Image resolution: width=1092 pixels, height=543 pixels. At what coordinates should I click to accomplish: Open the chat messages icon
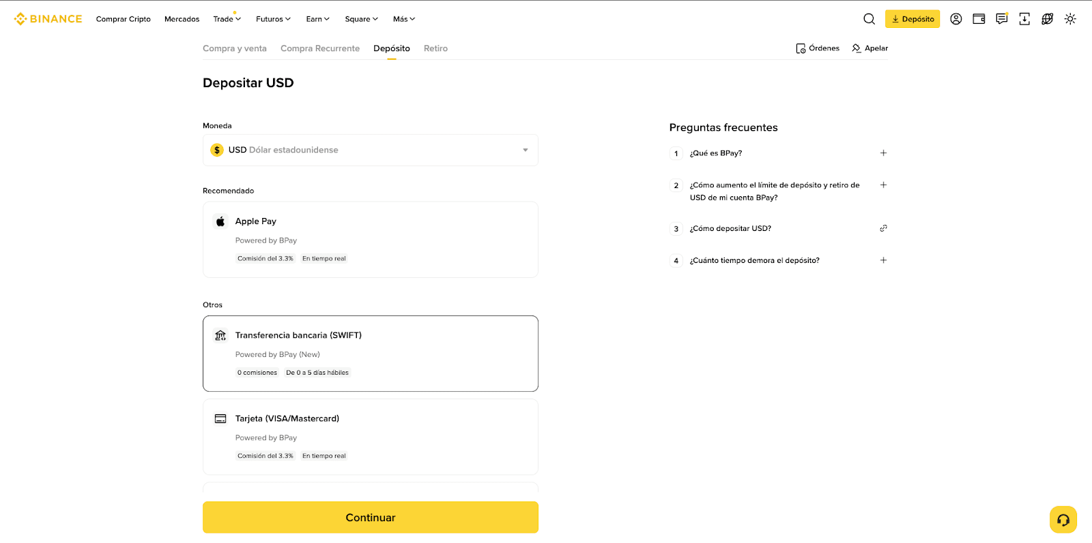pos(1001,19)
